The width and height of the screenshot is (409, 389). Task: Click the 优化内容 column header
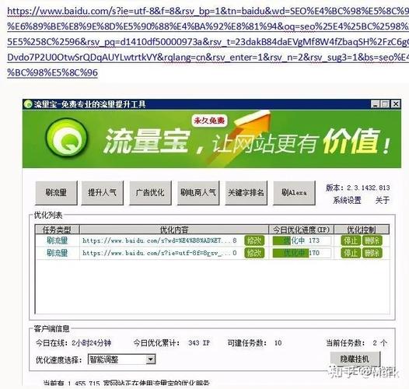(174, 230)
